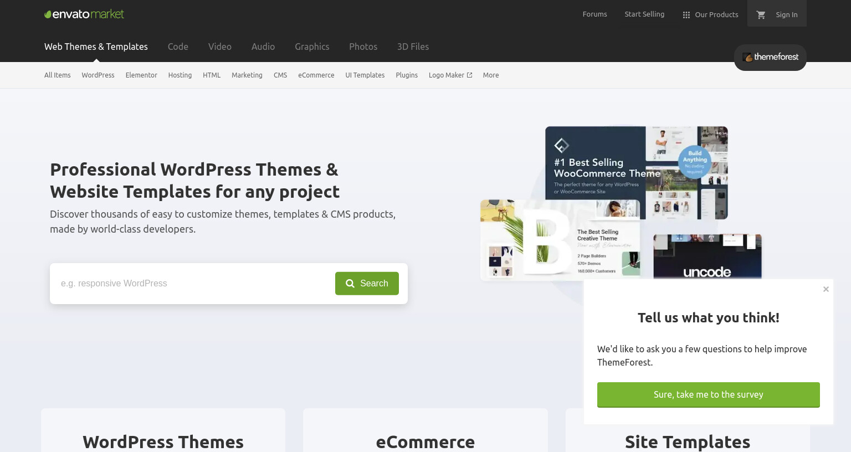Focus the theme search input field
This screenshot has width=851, height=452.
193,284
